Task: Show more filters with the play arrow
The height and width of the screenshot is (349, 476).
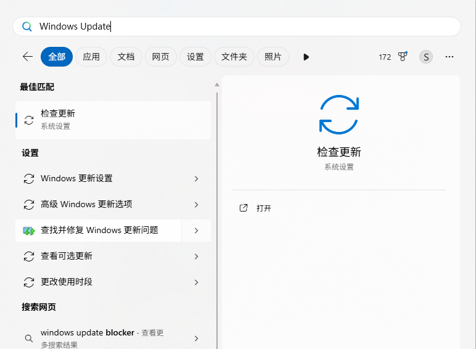Action: [306, 57]
